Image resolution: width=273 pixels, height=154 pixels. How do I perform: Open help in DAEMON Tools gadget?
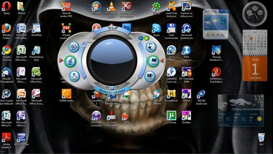coord(221,12)
